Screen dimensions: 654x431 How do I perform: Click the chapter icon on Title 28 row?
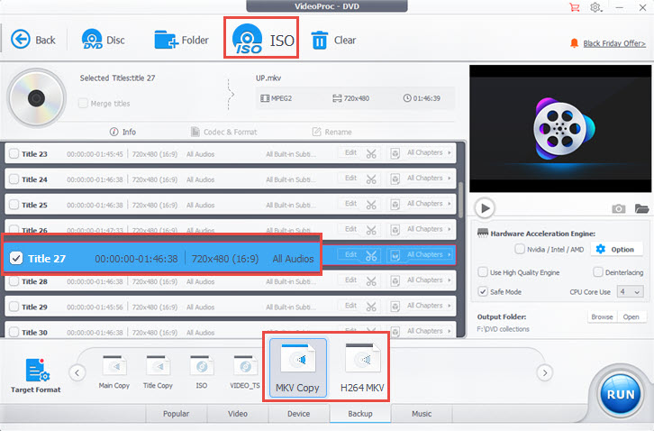(395, 281)
